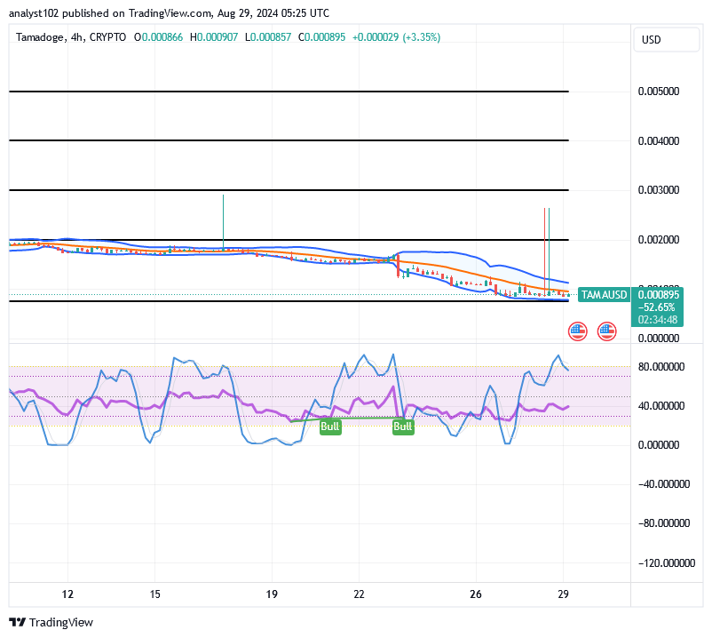Click the TAMAUSD price label tag
Screen dimensions: 712x638
pyautogui.click(x=604, y=295)
